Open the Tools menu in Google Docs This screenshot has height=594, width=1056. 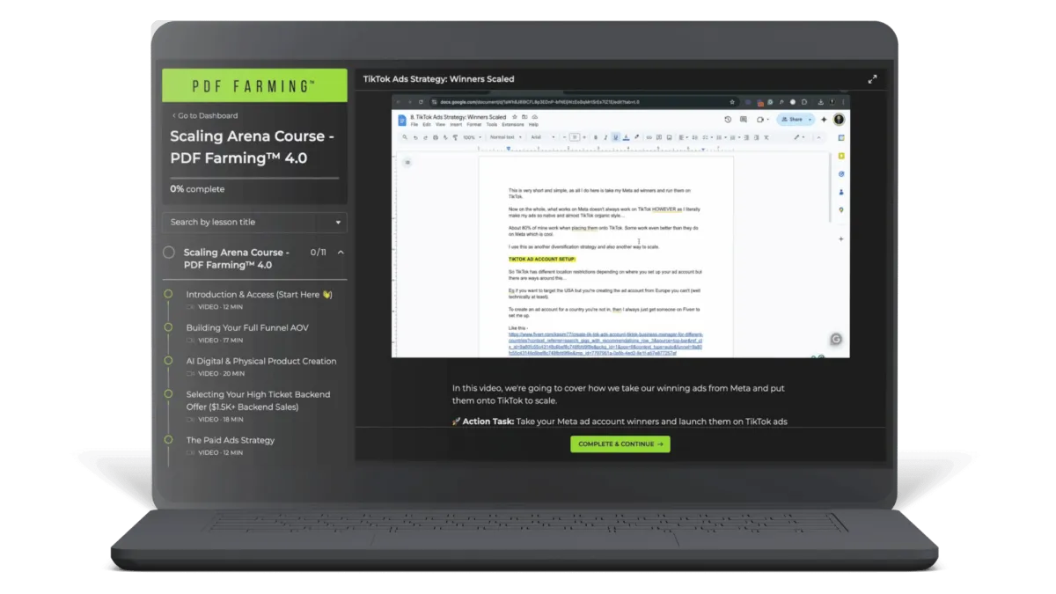click(492, 125)
